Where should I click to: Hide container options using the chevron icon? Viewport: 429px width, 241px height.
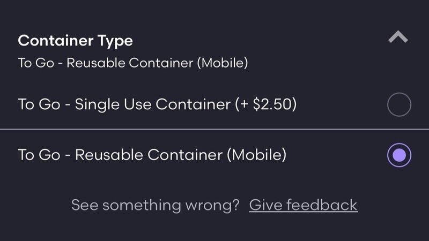tap(398, 37)
